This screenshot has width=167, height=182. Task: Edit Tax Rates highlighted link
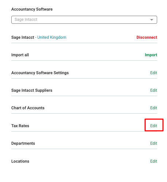(154, 126)
